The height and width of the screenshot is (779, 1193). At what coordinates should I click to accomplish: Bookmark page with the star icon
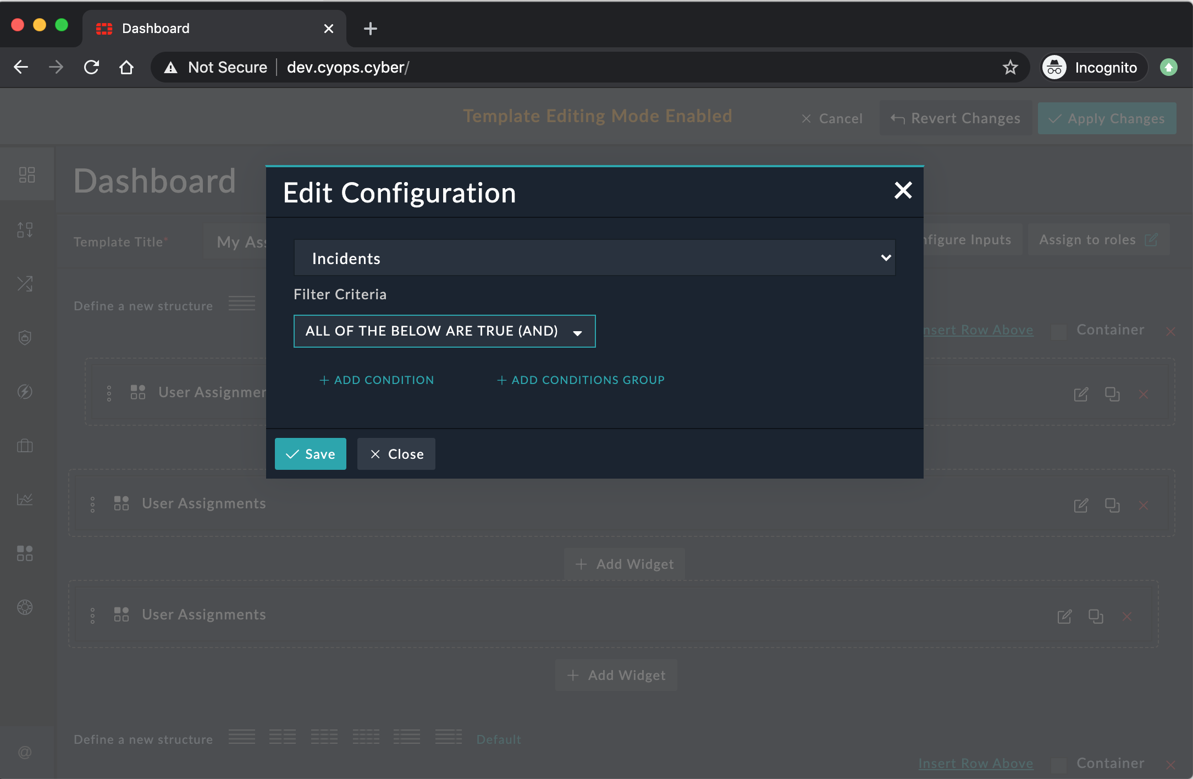tap(1010, 67)
